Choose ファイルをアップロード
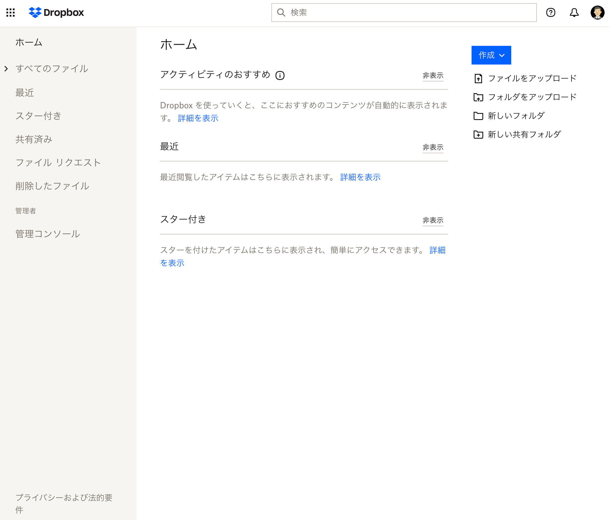The image size is (609, 520). coord(532,79)
